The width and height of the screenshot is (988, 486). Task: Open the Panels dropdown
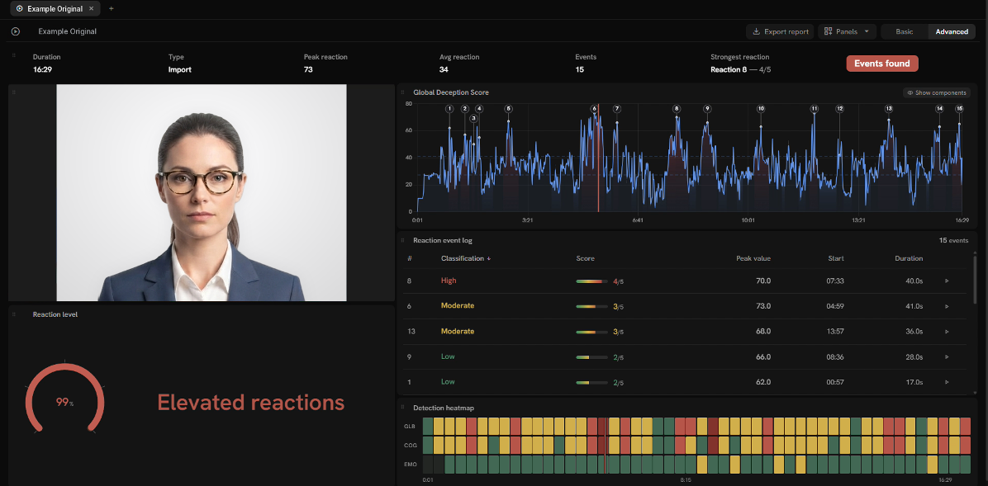tap(847, 31)
